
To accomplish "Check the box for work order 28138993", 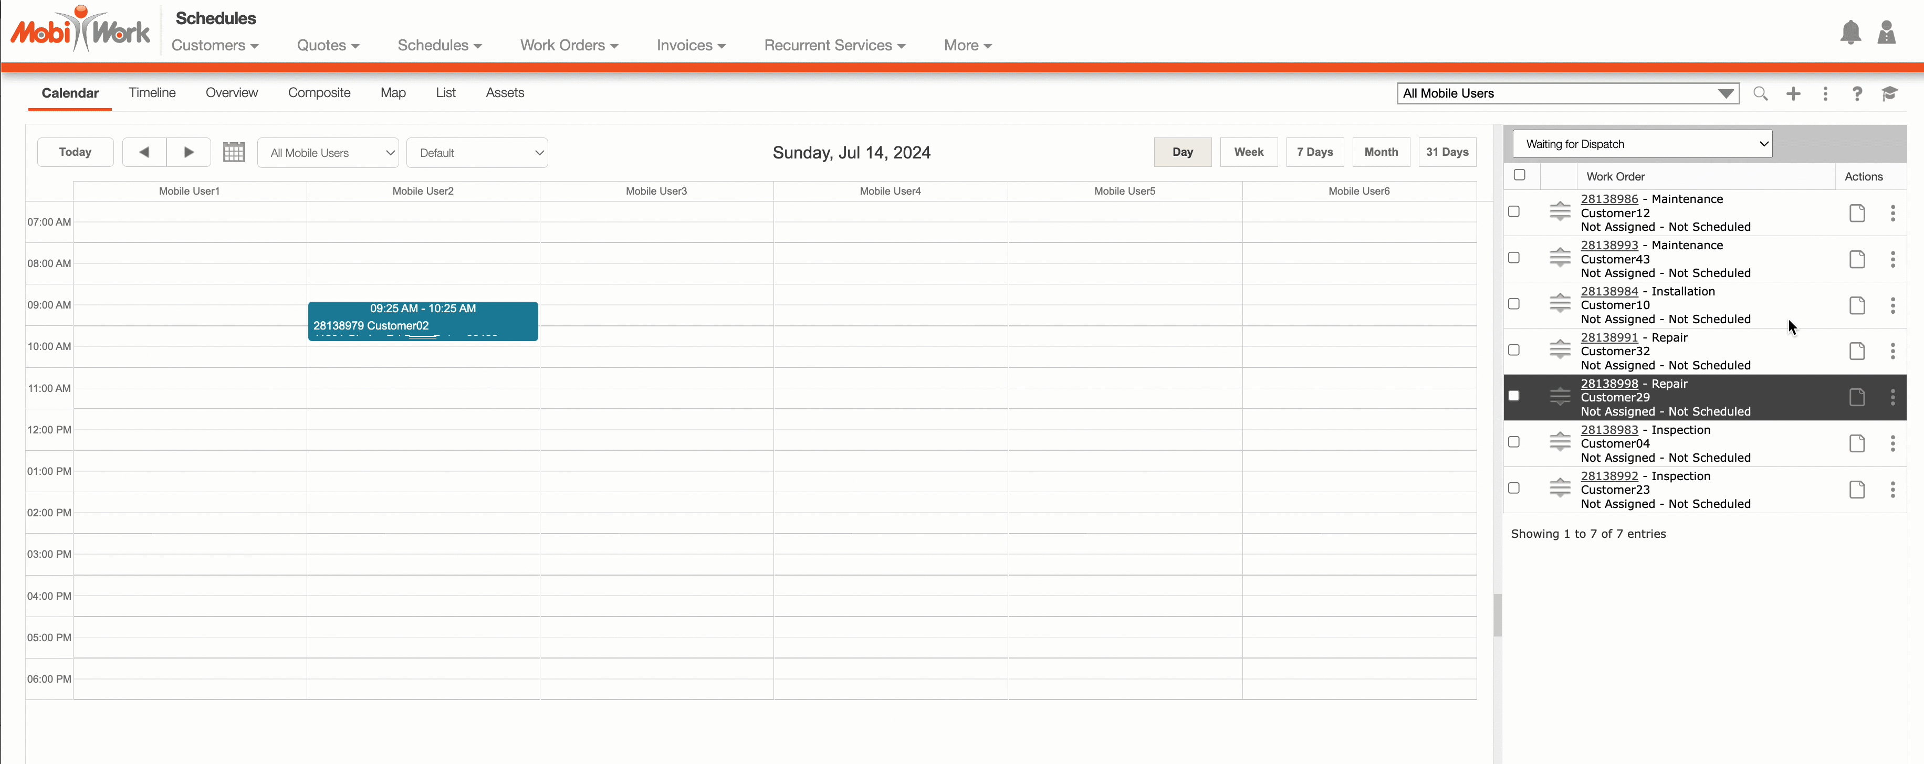I will [x=1513, y=258].
